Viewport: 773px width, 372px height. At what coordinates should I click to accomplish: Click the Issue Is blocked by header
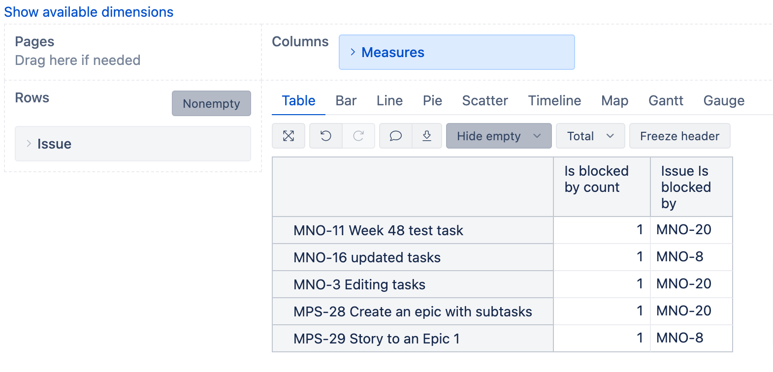(x=691, y=187)
